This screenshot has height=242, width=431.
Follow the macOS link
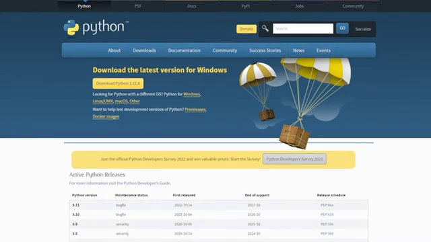point(121,102)
